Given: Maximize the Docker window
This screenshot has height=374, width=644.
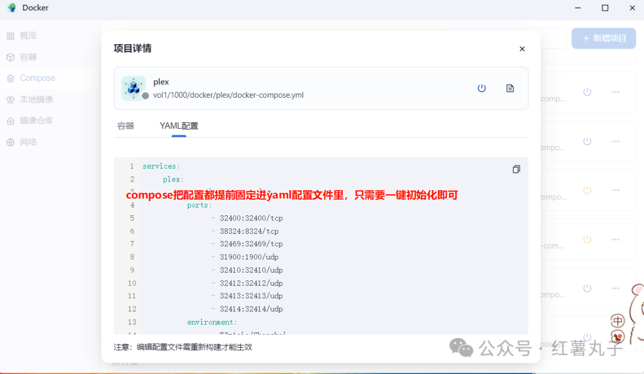Looking at the screenshot, I should (x=605, y=8).
